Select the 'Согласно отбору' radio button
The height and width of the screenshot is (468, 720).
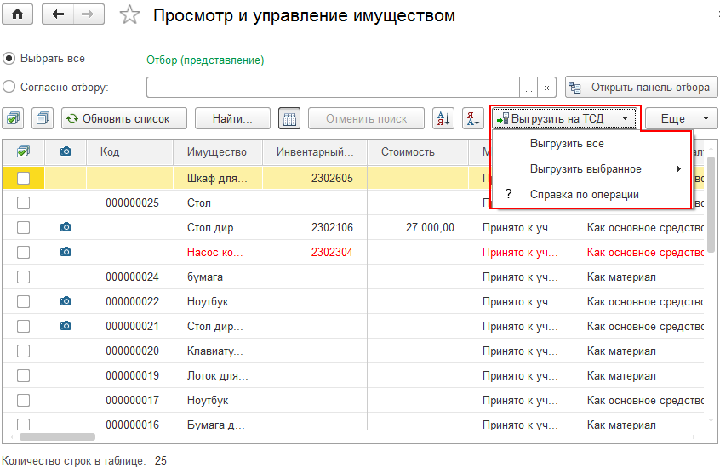[9, 87]
